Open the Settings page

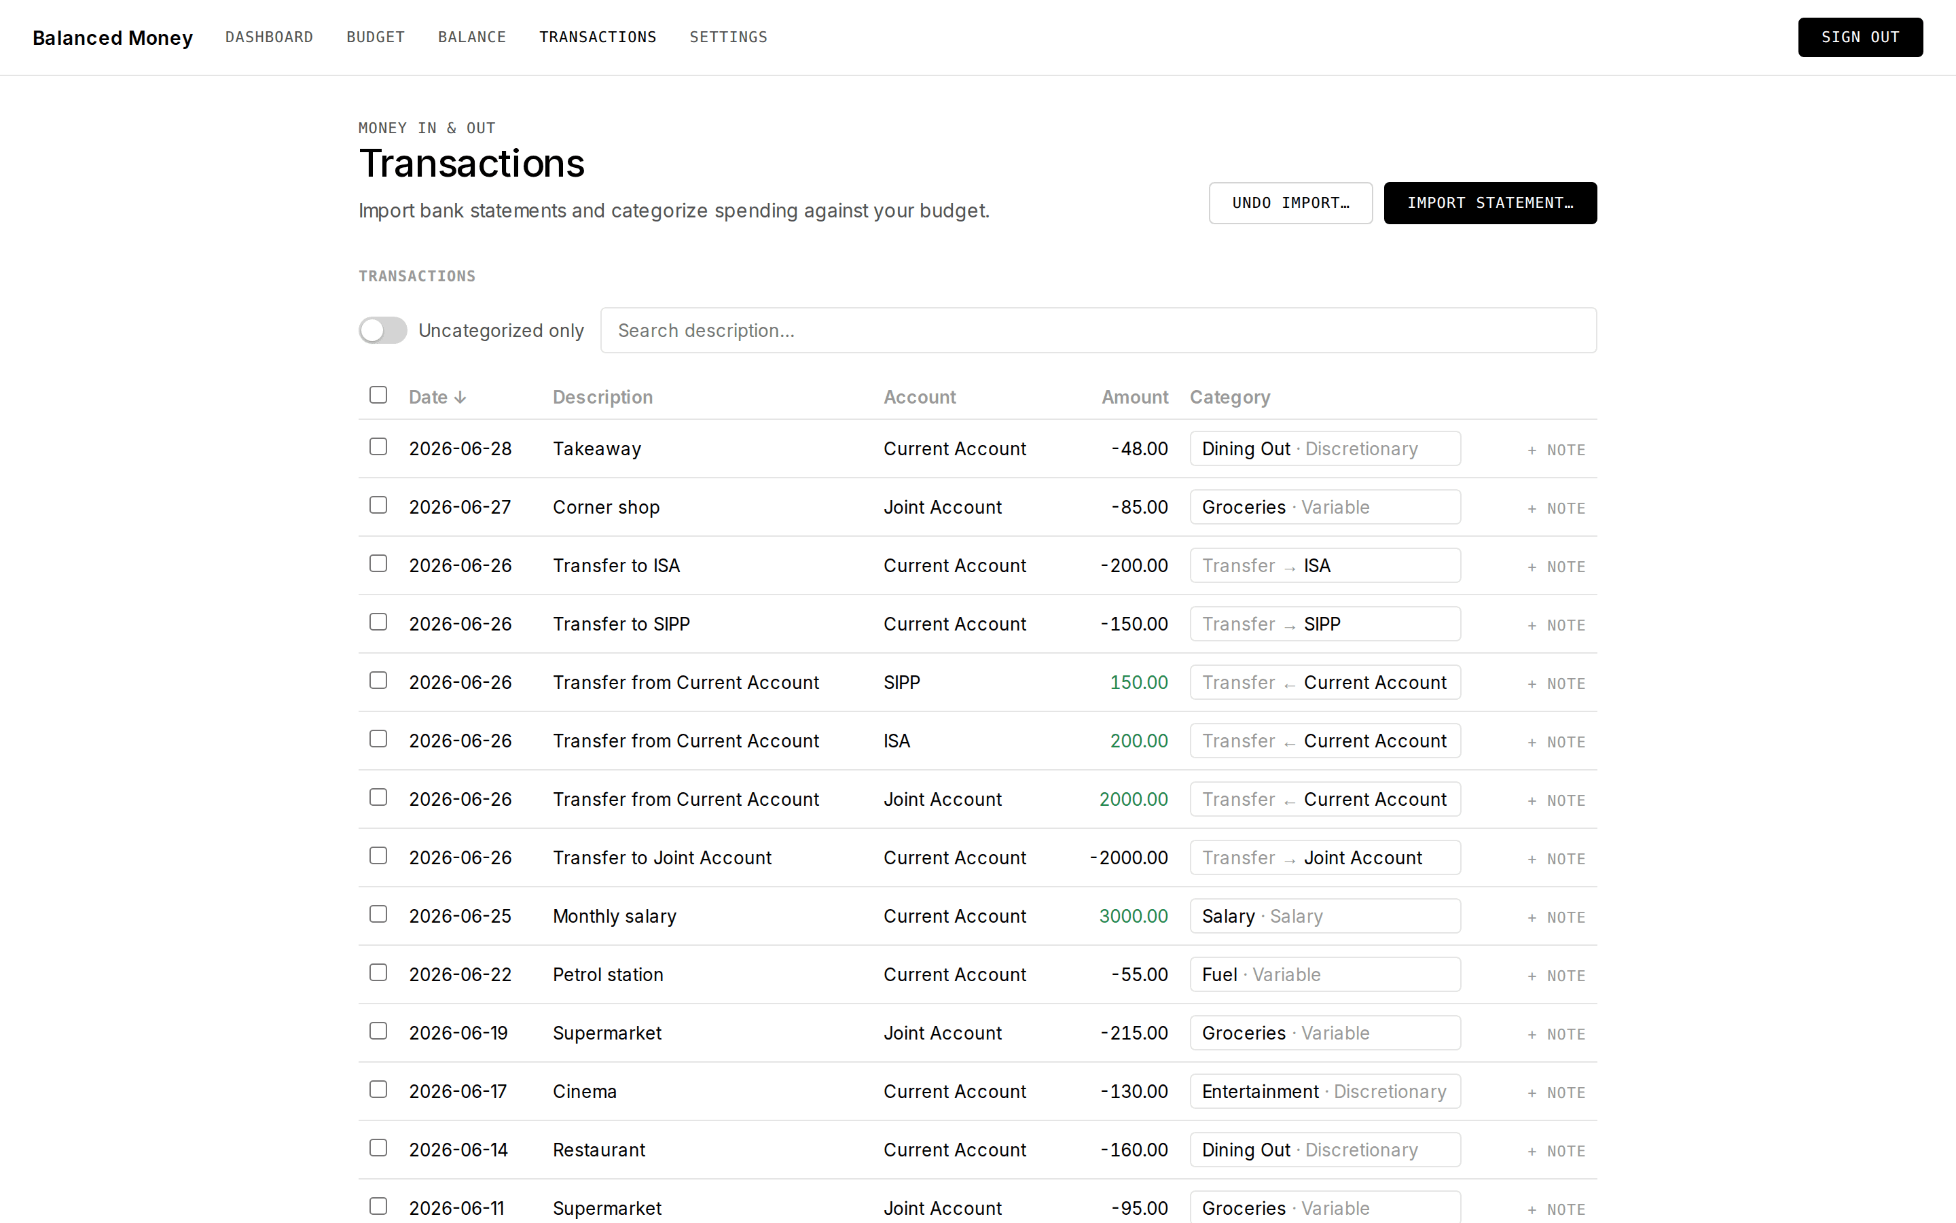click(728, 37)
